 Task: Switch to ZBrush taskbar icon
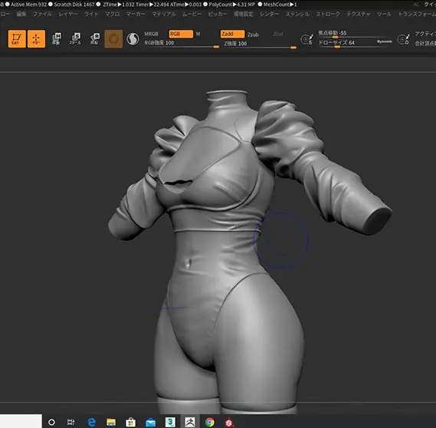(190, 422)
